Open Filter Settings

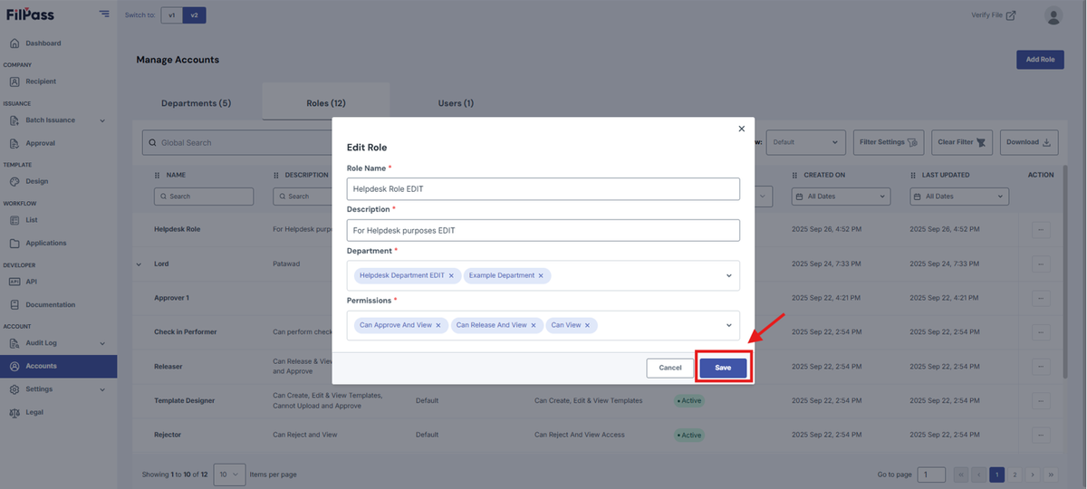point(888,142)
